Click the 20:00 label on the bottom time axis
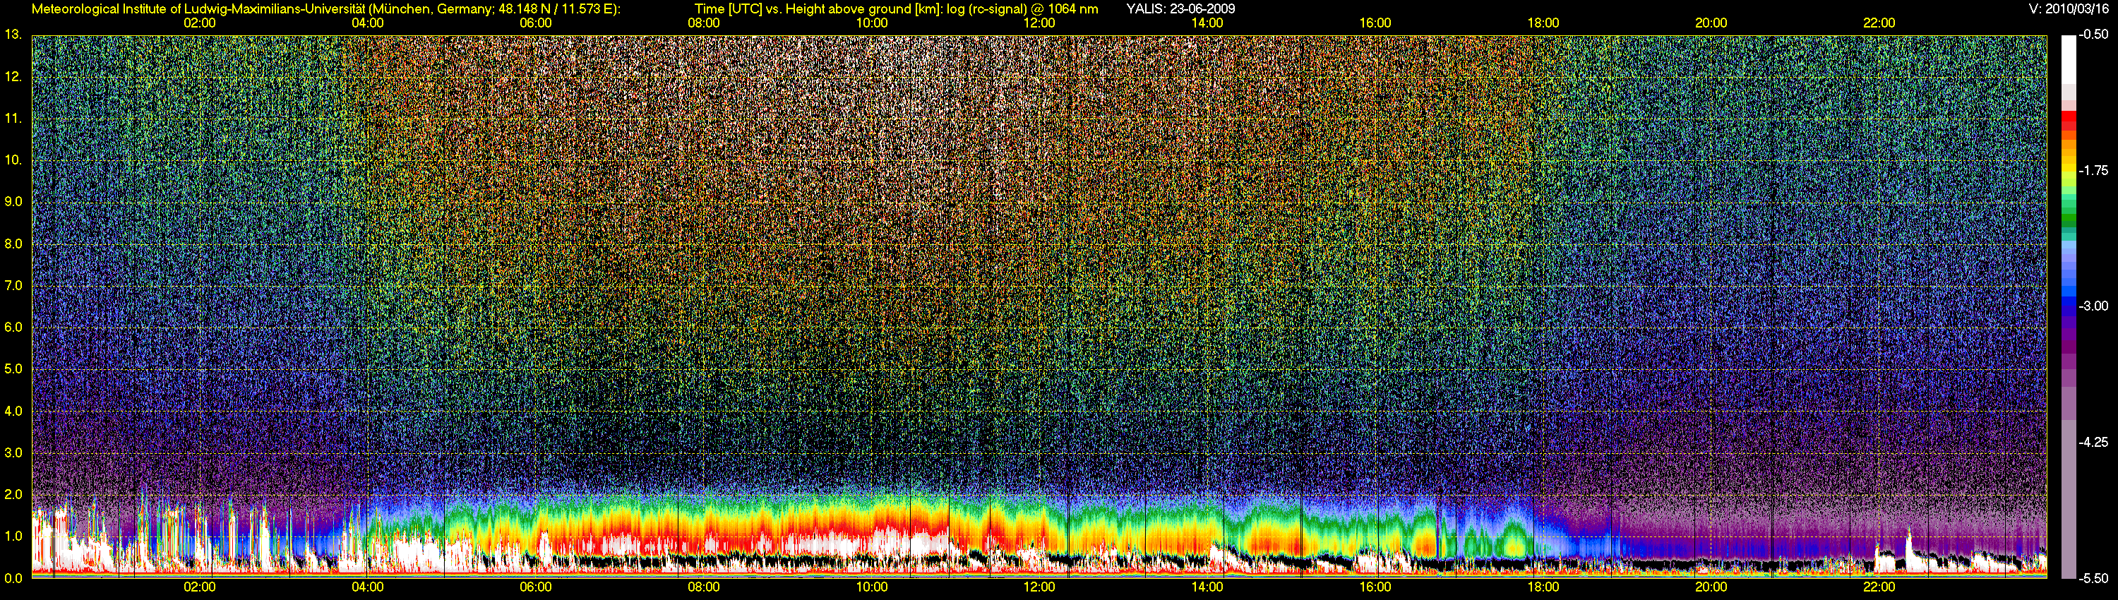 click(x=1711, y=587)
